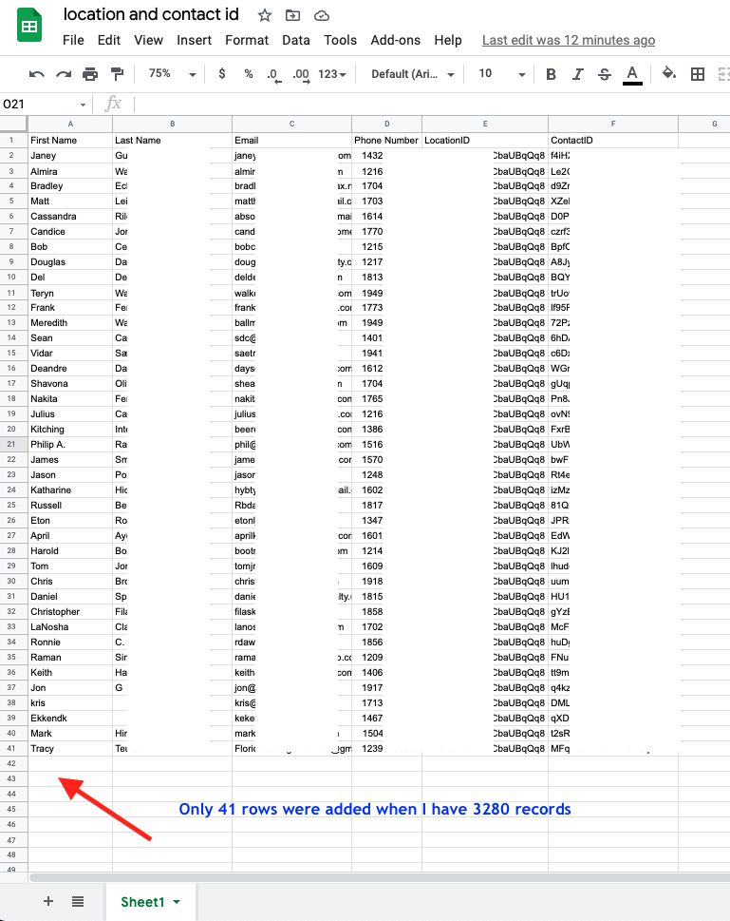Open the last edit history link
Image resolution: width=730 pixels, height=921 pixels.
point(569,40)
